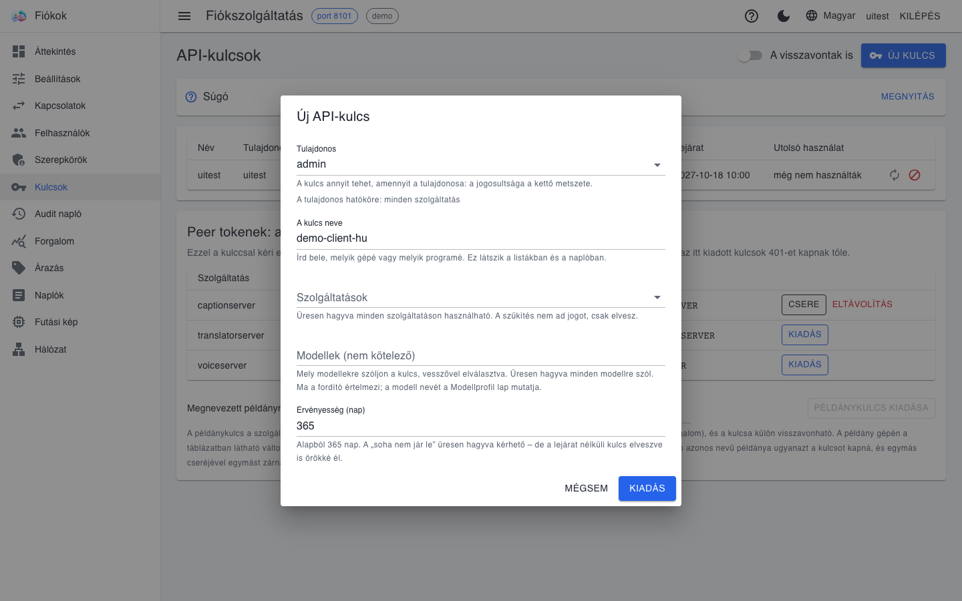This screenshot has width=962, height=601.
Task: Click the rotate icon for uitest key
Action: pyautogui.click(x=895, y=175)
